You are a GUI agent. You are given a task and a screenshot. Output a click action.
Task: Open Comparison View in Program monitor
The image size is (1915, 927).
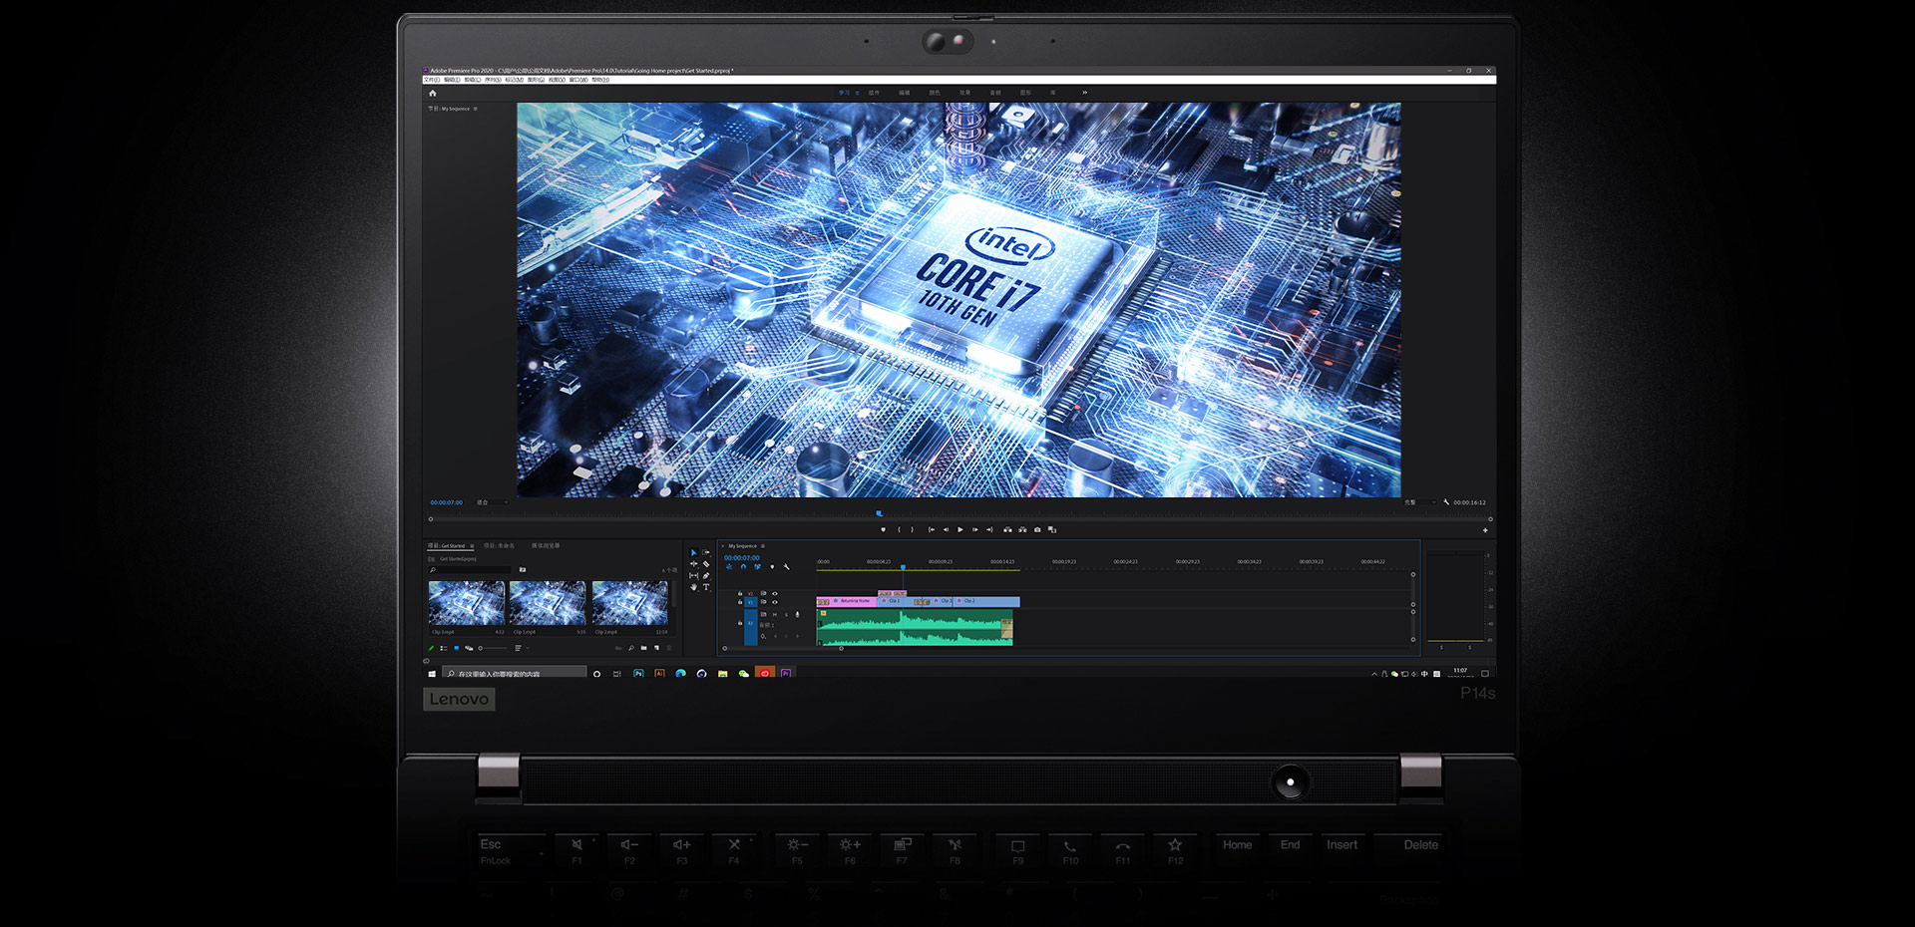(x=1052, y=529)
